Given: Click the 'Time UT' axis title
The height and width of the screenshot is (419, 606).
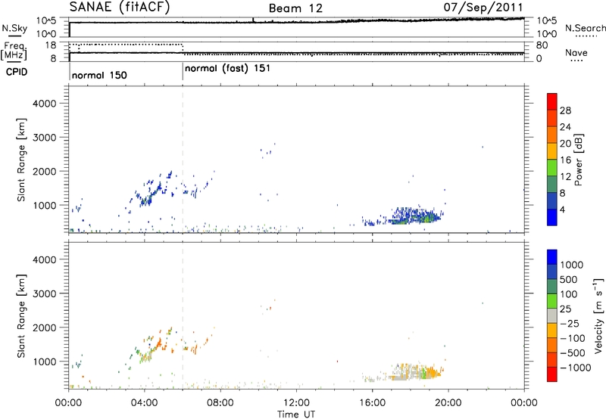Looking at the screenshot, I should (296, 414).
